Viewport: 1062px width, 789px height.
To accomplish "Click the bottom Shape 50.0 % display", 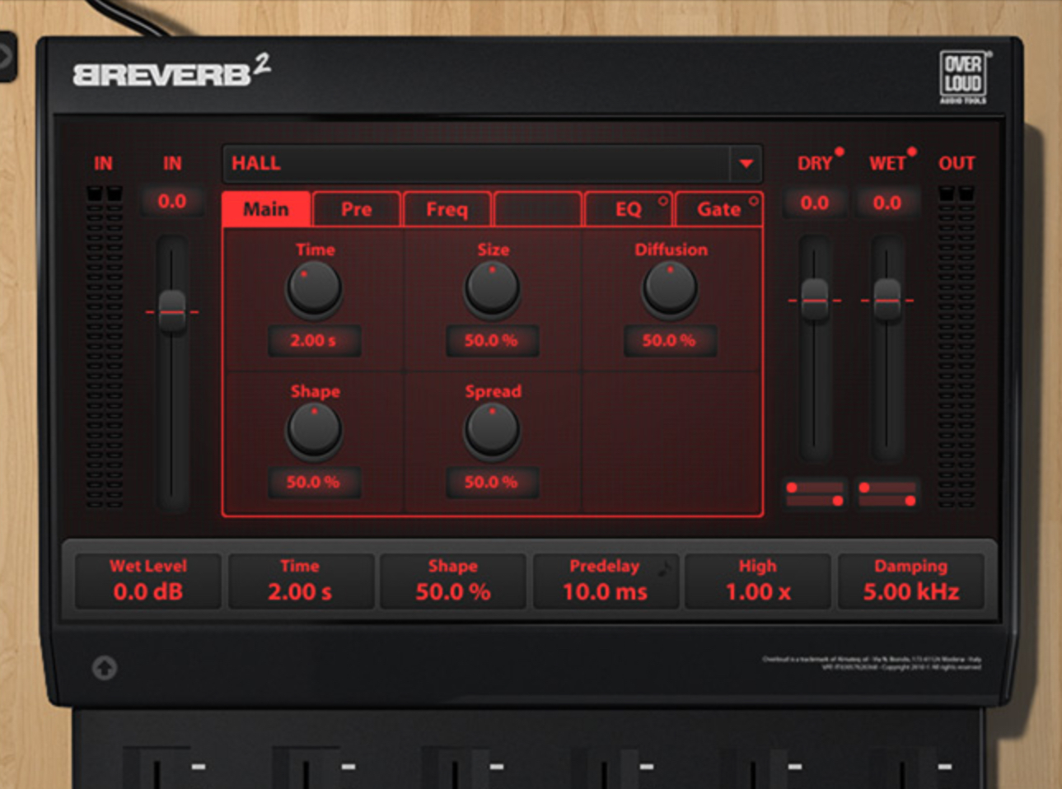I will 453,581.
